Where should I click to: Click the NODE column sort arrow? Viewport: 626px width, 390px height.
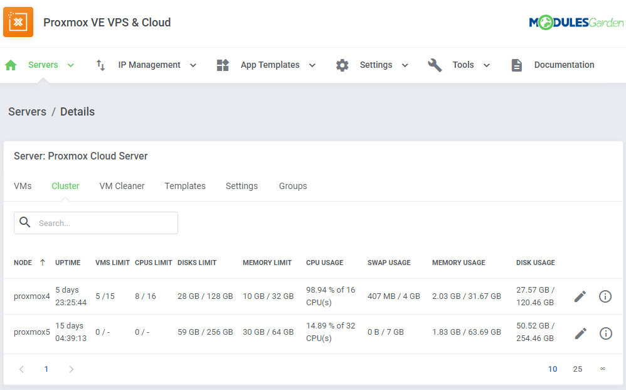(42, 263)
